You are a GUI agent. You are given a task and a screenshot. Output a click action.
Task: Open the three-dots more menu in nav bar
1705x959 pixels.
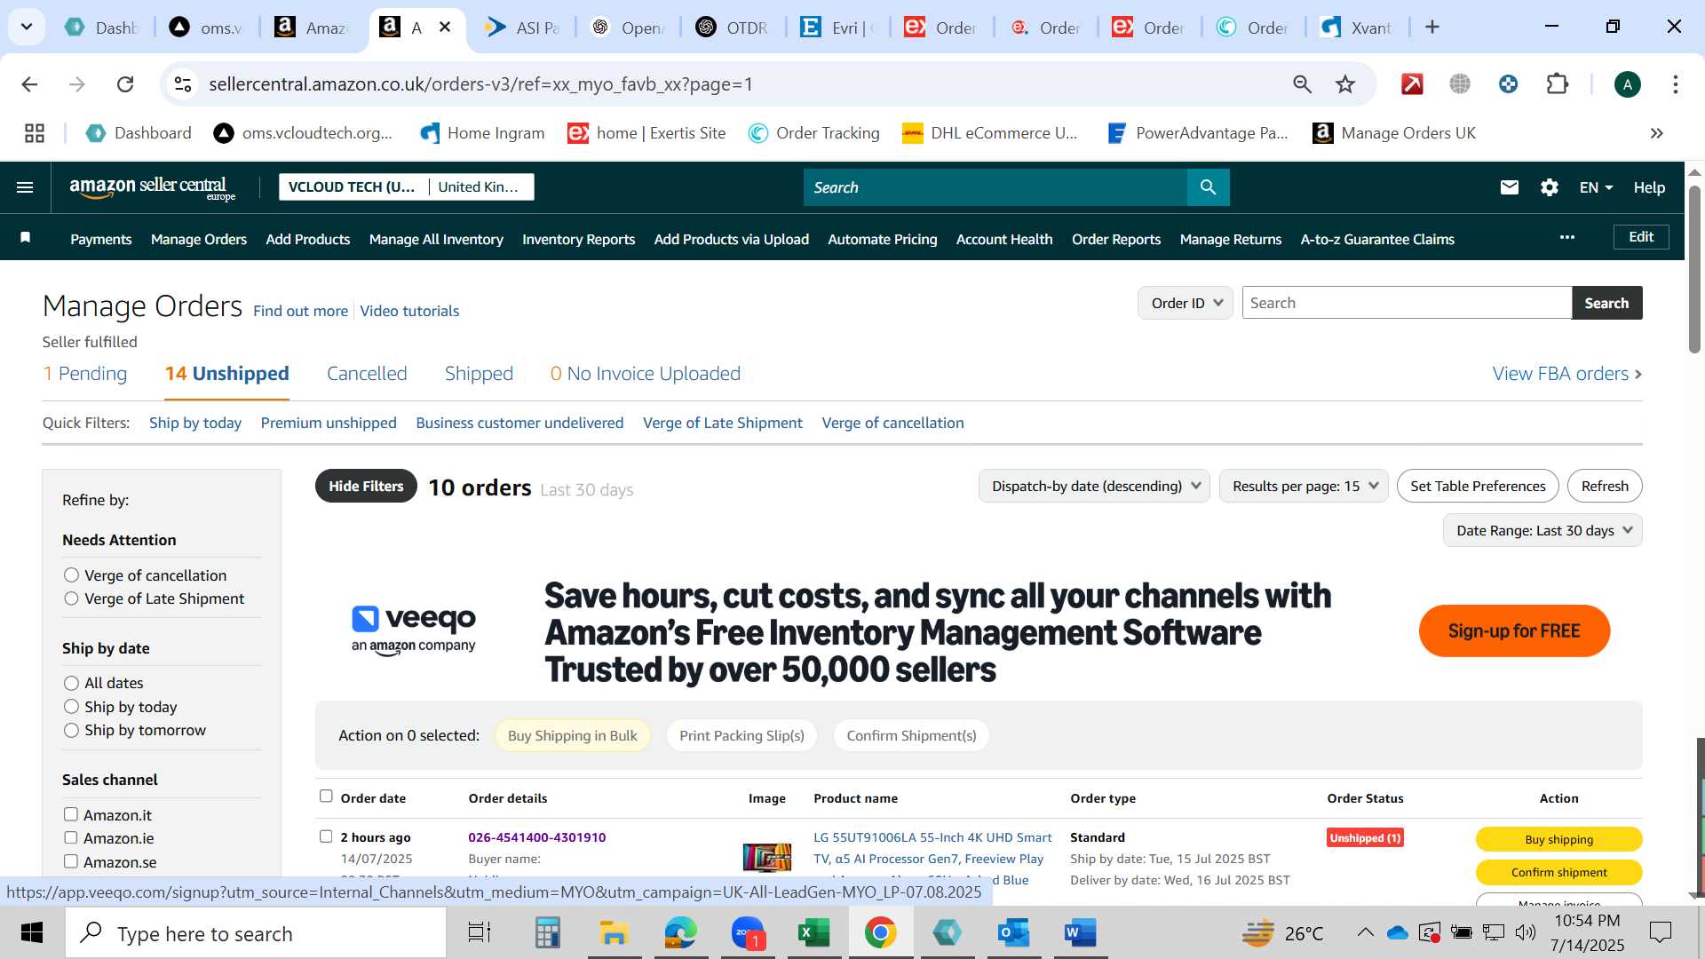tap(1567, 237)
